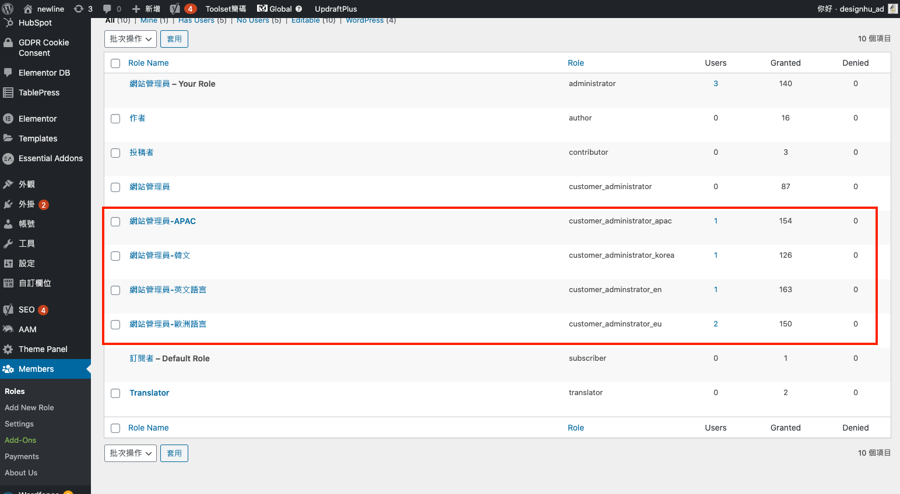
Task: Open the customer_administrator_korea role name link
Action: tap(160, 255)
